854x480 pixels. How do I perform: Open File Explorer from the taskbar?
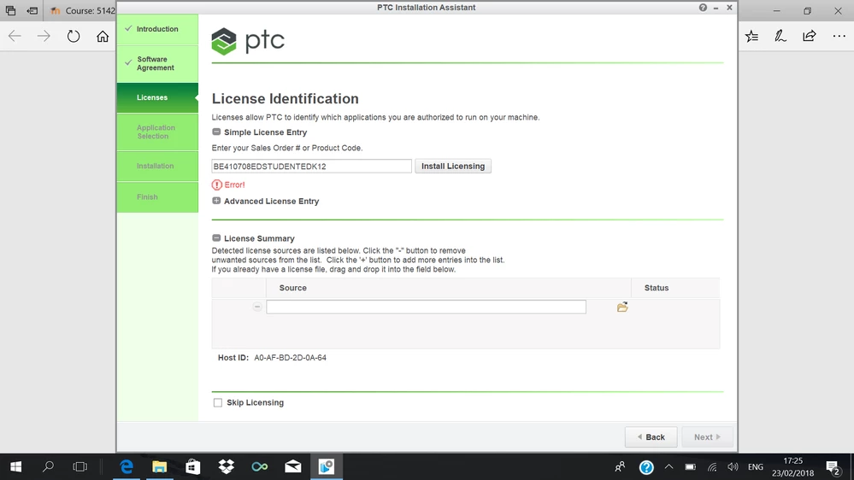pyautogui.click(x=160, y=466)
